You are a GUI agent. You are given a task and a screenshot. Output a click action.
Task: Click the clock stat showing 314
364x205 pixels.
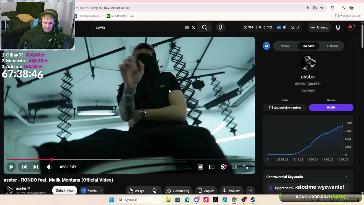[x=248, y=27]
